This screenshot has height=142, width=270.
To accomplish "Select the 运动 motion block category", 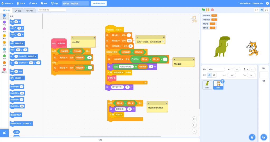I will 4,16.
